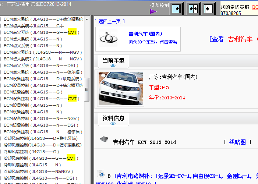Open ECM点火系统2 (JL4G18——N——NGV)
Image resolution: width=258 pixels, height=184 pixels.
click(x=43, y=59)
